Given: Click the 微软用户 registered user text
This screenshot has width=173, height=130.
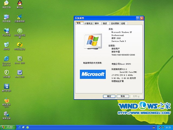Looking at the screenshot, I should tap(115, 49).
